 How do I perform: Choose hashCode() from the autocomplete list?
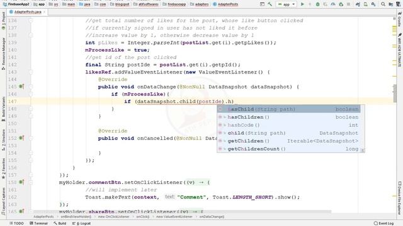tap(289, 125)
